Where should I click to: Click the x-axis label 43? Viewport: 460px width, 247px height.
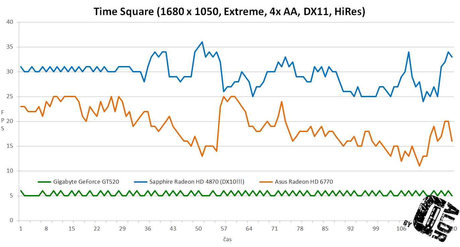(x=173, y=229)
